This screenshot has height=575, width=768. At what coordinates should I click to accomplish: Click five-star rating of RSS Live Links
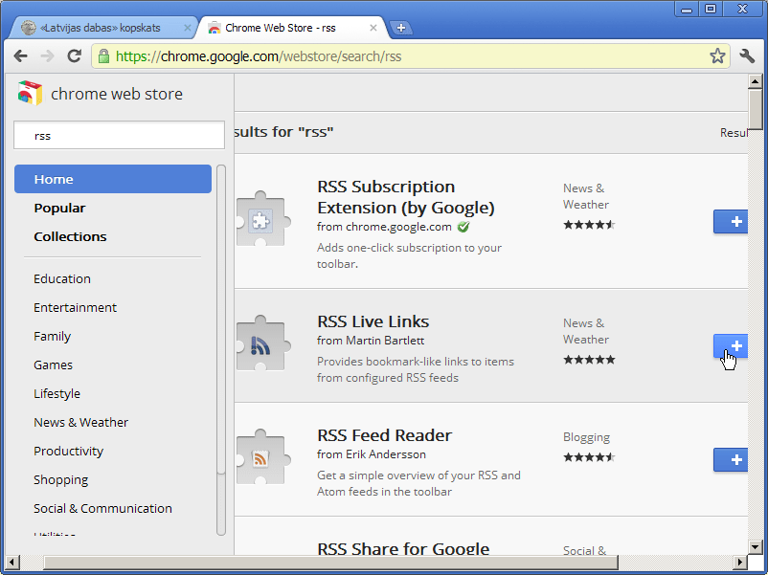click(589, 360)
